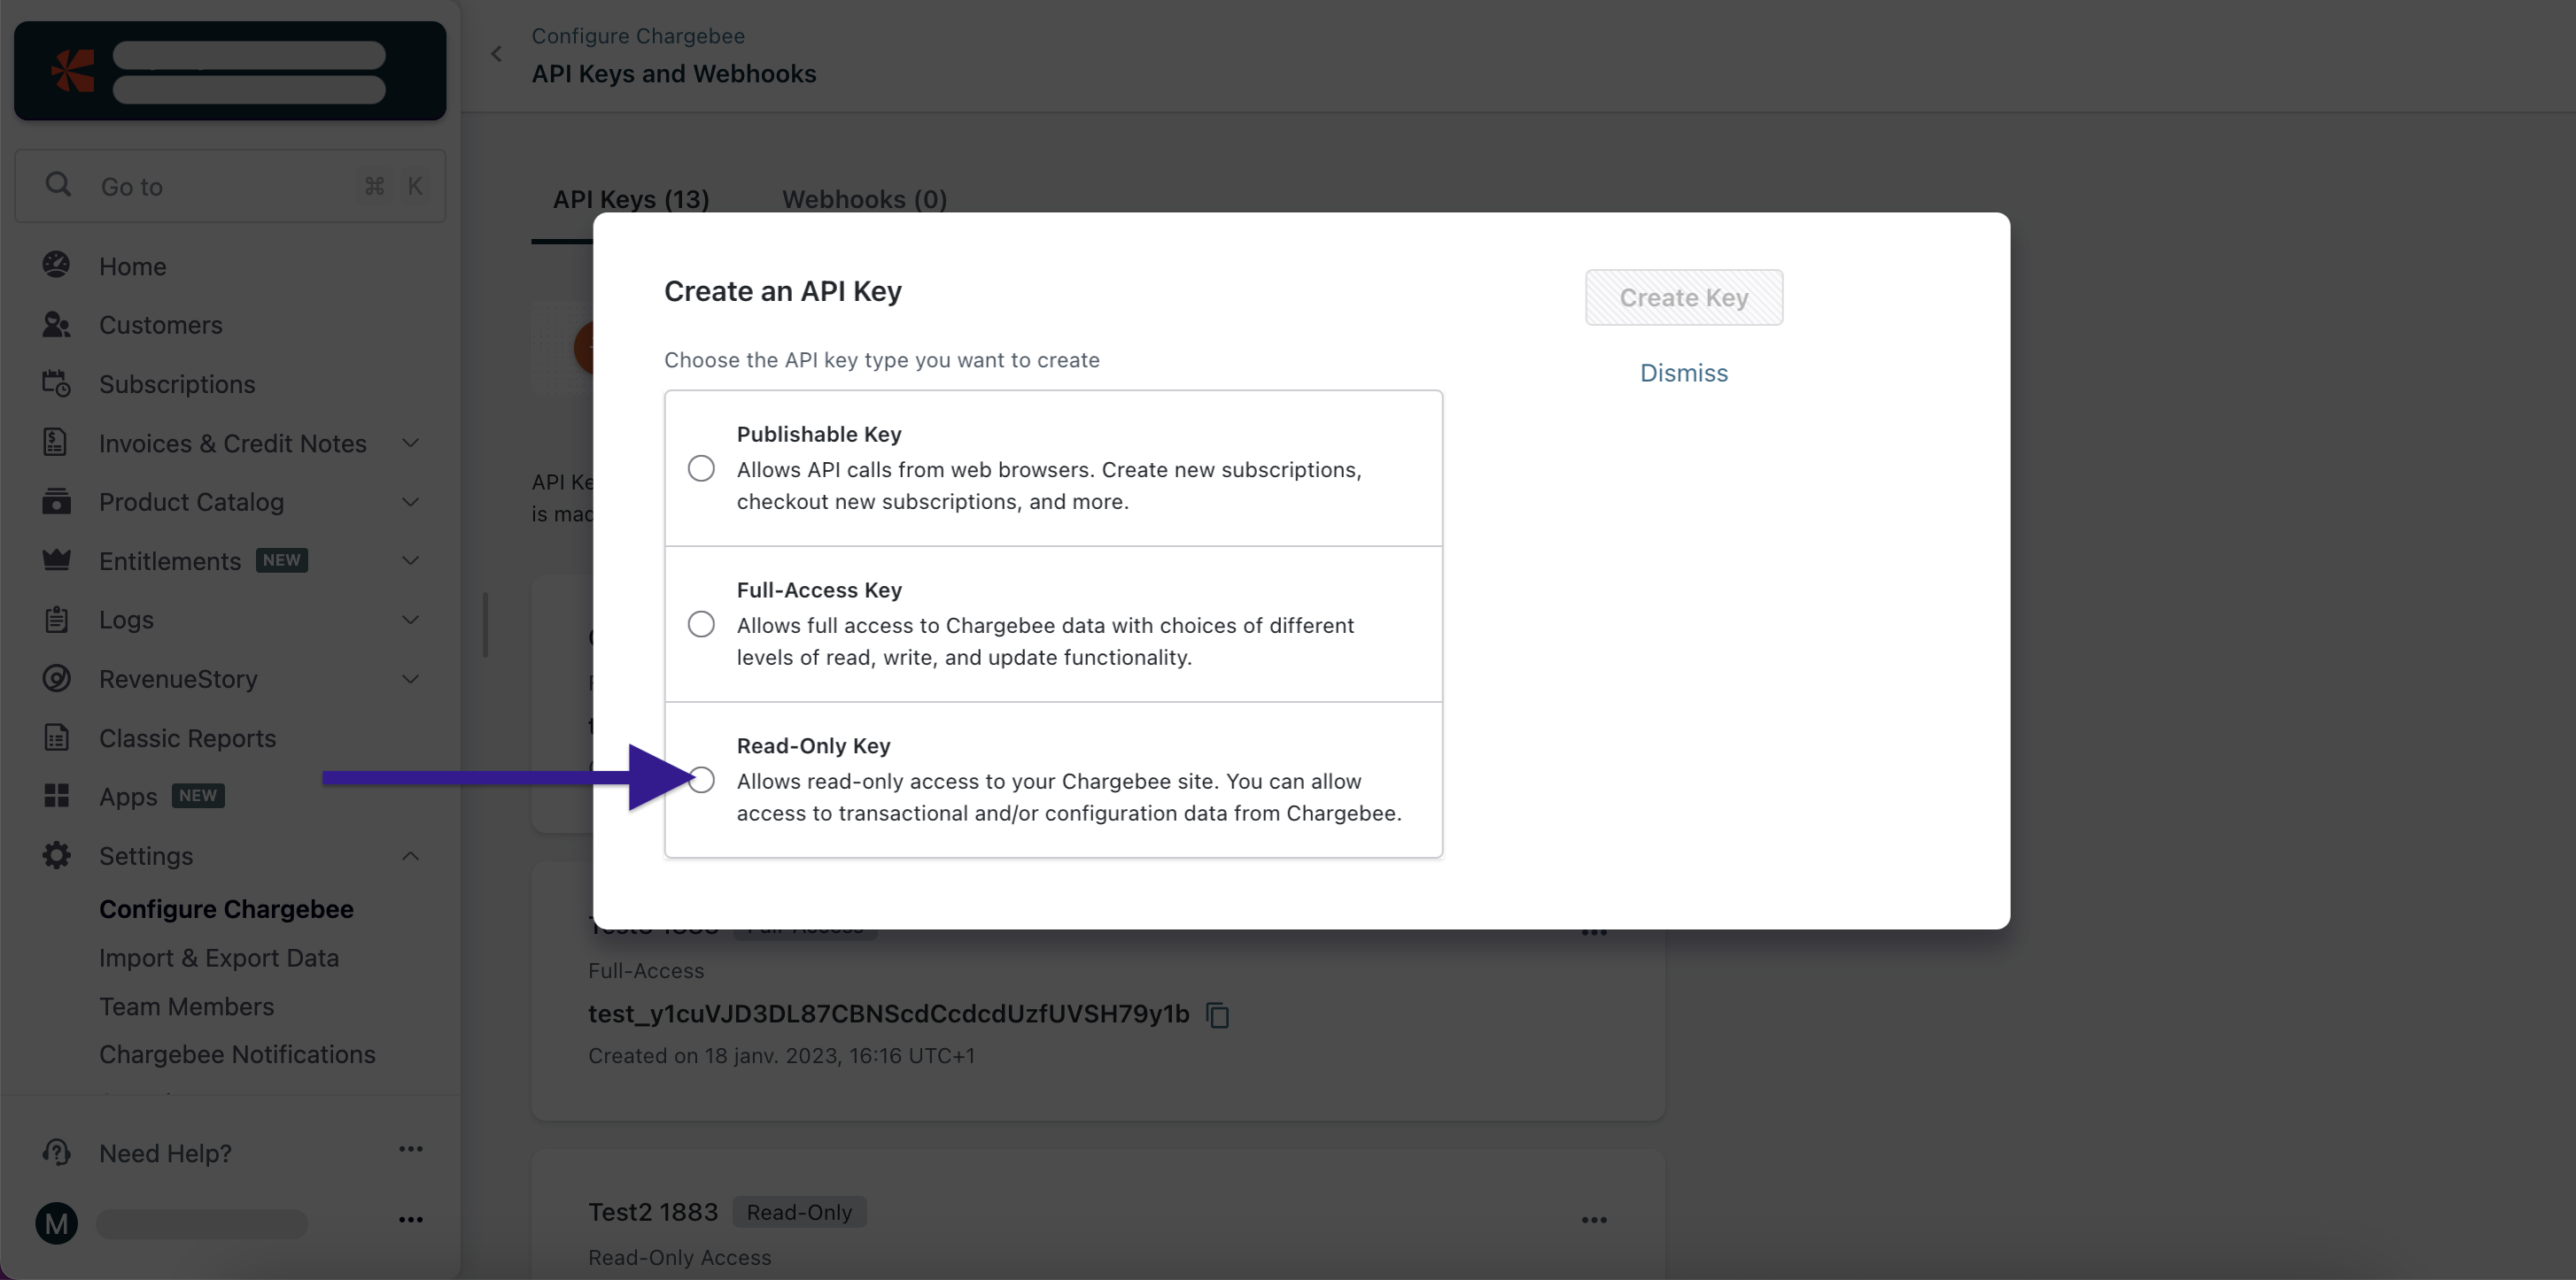The image size is (2576, 1280).
Task: Click the Dismiss link
Action: point(1683,372)
